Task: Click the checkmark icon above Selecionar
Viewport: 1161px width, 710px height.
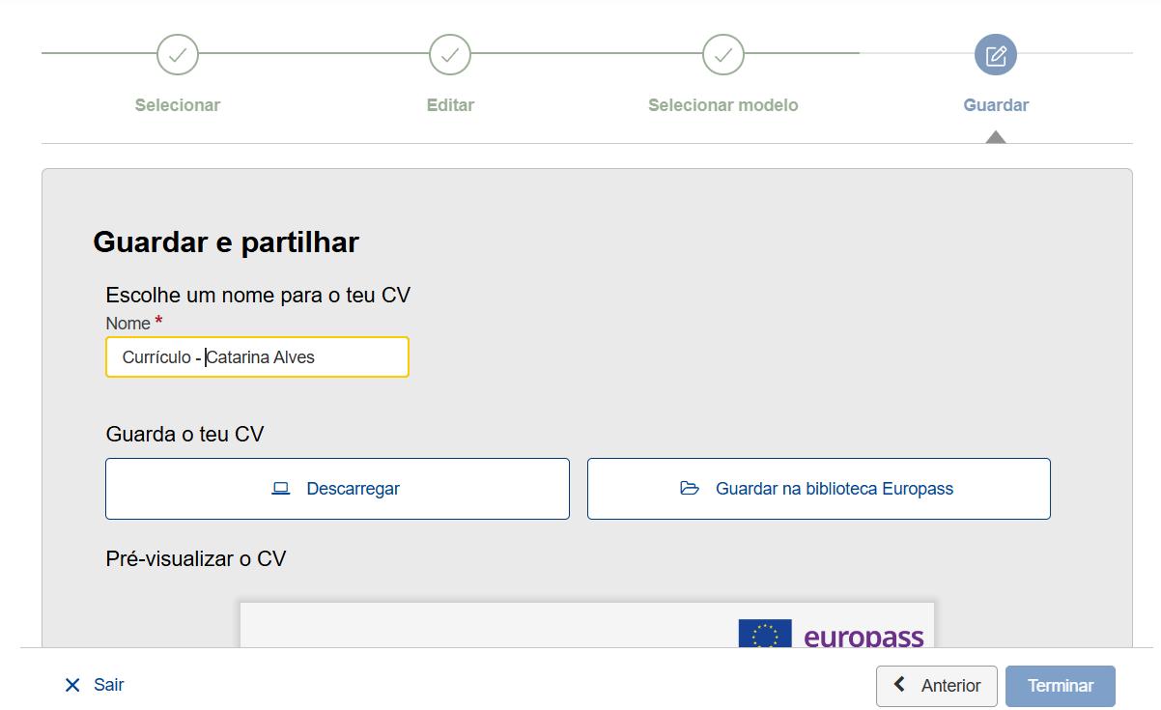Action: pos(177,55)
